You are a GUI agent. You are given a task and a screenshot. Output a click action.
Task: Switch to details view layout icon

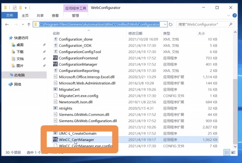(227, 153)
